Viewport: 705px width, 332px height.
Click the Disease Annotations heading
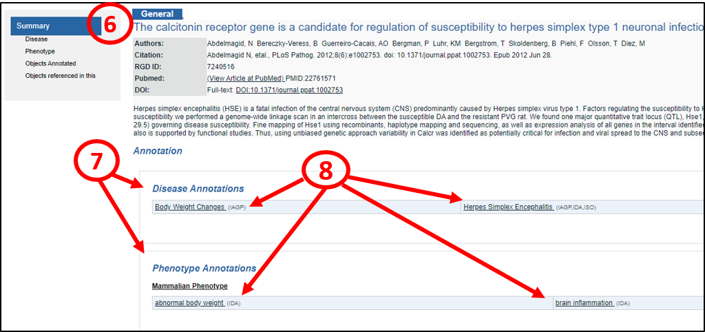(x=198, y=189)
